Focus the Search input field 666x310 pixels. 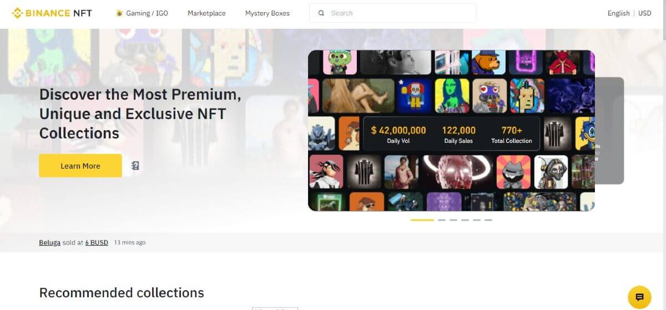pyautogui.click(x=392, y=13)
